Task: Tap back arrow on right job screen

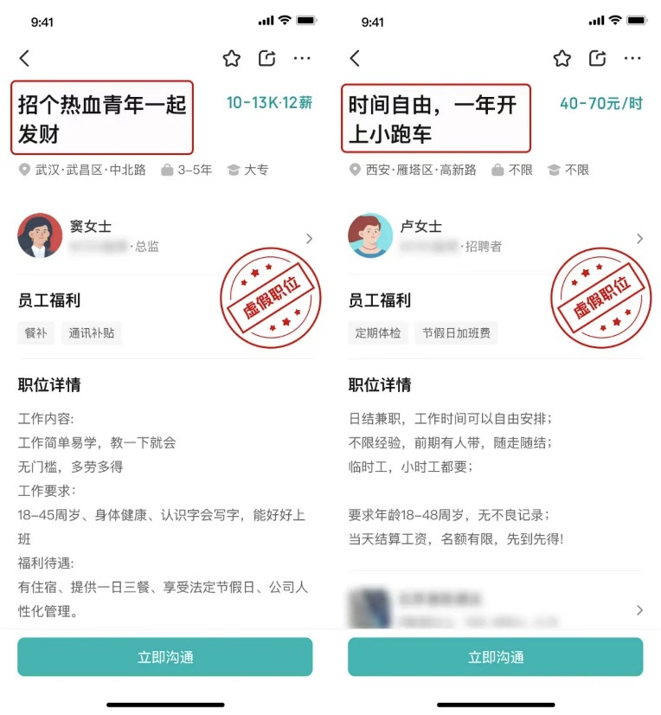Action: click(x=355, y=58)
